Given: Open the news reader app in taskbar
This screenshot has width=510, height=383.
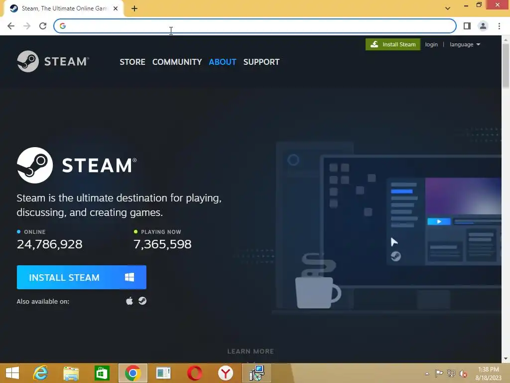Looking at the screenshot, I should coord(163,373).
